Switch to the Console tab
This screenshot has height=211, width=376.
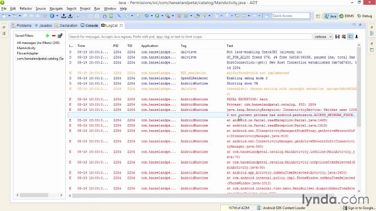pyautogui.click(x=89, y=25)
